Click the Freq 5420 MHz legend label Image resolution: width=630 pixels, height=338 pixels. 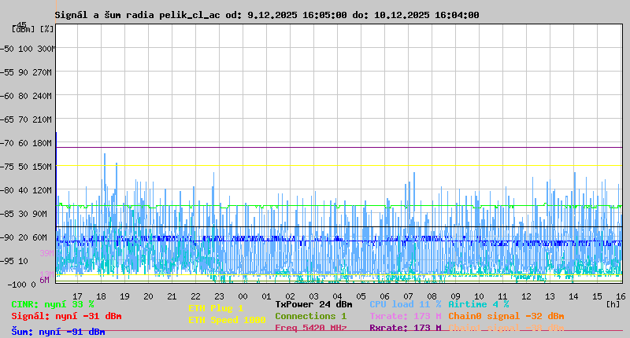[310, 328]
